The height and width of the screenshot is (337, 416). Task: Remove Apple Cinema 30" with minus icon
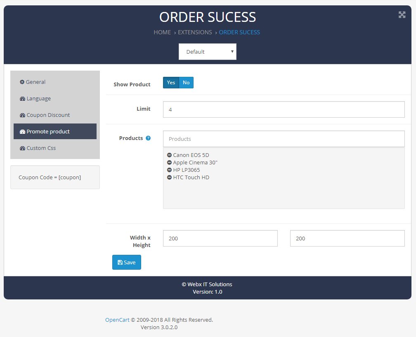[169, 163]
